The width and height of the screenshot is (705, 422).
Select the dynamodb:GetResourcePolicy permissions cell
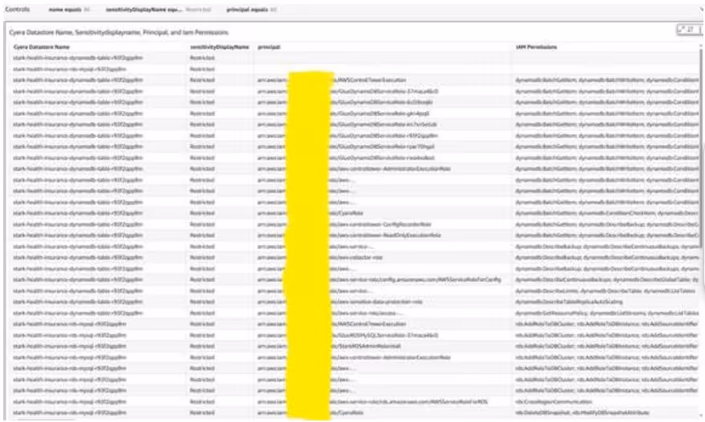coord(607,313)
